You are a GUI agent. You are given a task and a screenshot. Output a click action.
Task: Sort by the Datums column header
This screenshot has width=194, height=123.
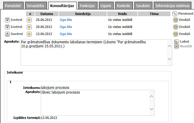tap(47, 14)
